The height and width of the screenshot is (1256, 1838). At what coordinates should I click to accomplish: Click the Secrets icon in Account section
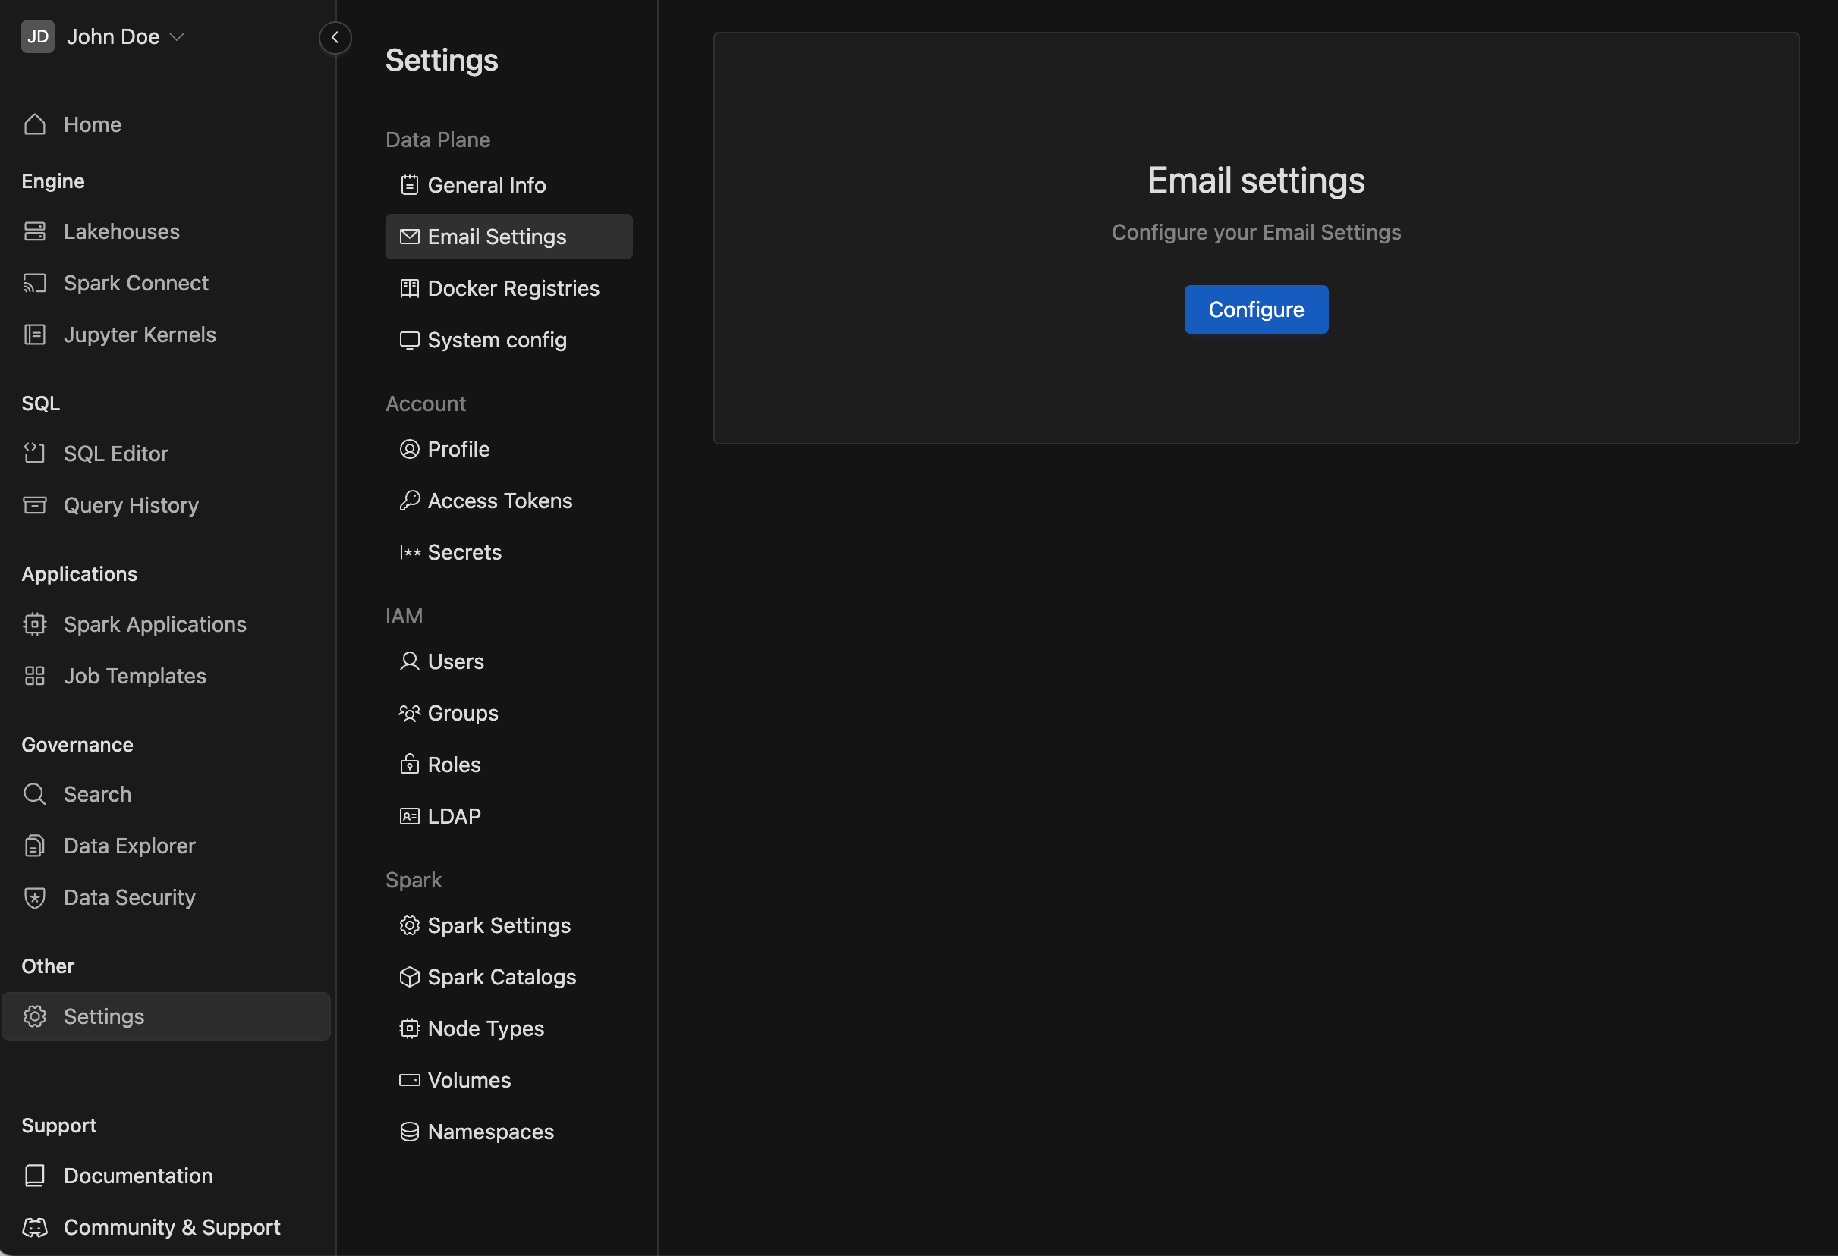[408, 551]
